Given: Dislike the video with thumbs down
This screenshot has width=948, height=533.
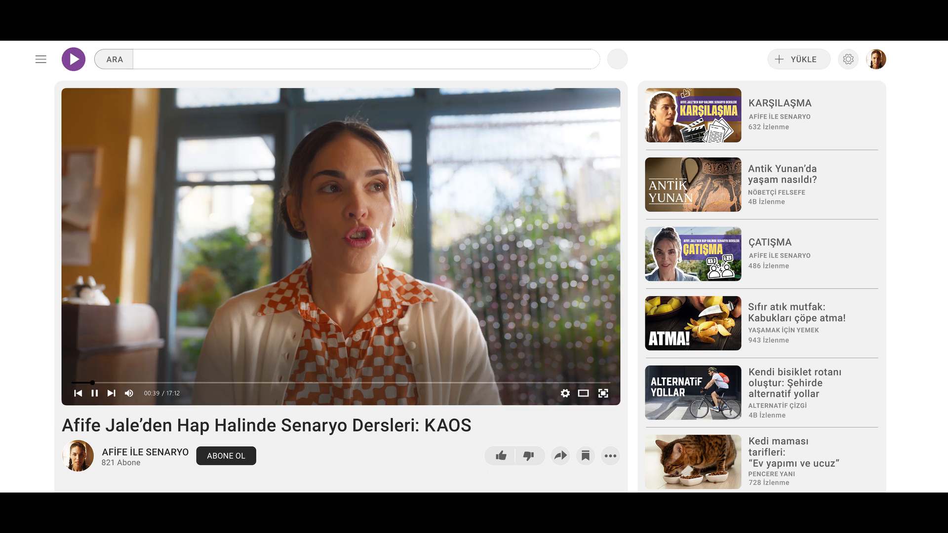Looking at the screenshot, I should (x=529, y=456).
